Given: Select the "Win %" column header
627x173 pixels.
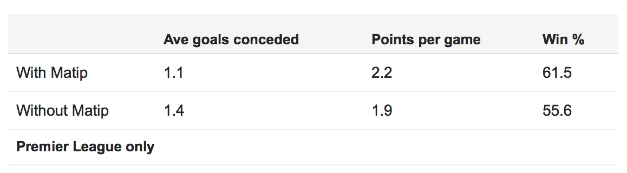Looking at the screenshot, I should point(563,40).
